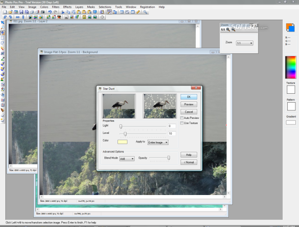Click the rainbow color spectrum picker
The image size is (299, 227).
point(291,68)
